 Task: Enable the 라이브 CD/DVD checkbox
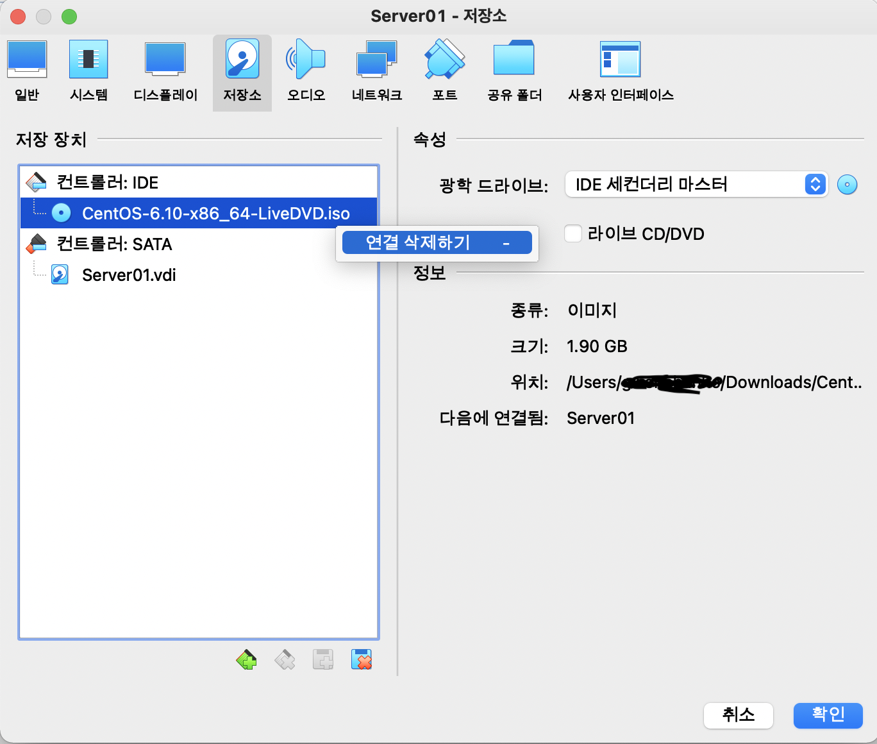pyautogui.click(x=573, y=233)
